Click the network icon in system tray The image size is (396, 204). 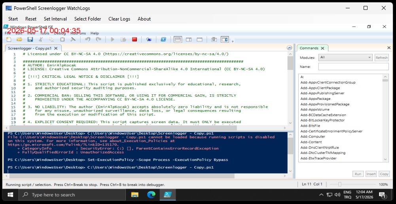[x=329, y=195]
